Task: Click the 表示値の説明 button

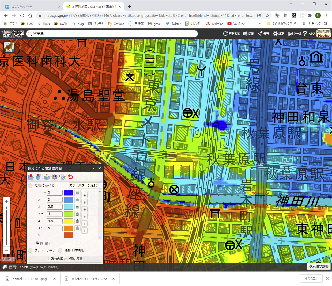Action: click(x=319, y=266)
